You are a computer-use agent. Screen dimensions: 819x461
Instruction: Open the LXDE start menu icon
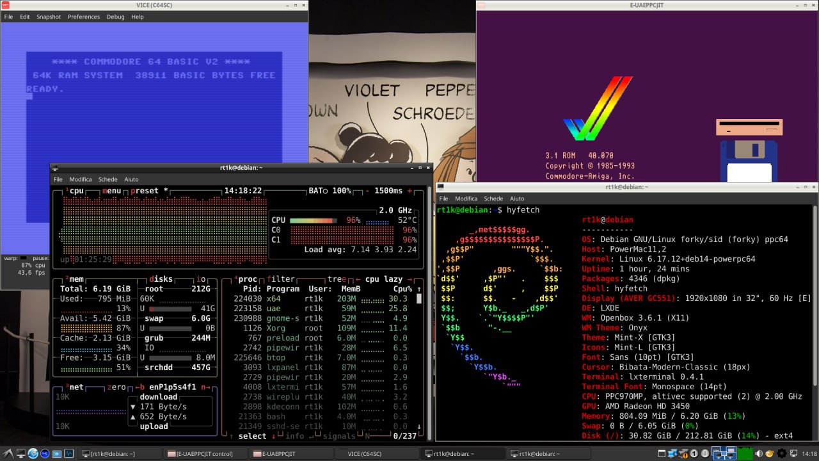tap(6, 454)
